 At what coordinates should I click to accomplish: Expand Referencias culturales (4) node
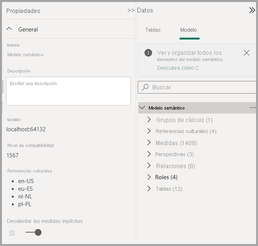point(149,131)
